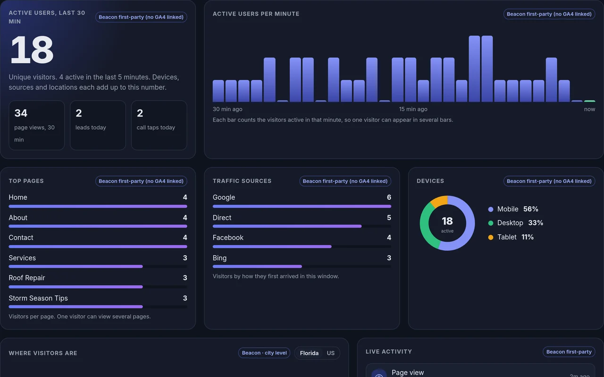Click the Bing traffic source label
The image size is (604, 377).
(219, 258)
